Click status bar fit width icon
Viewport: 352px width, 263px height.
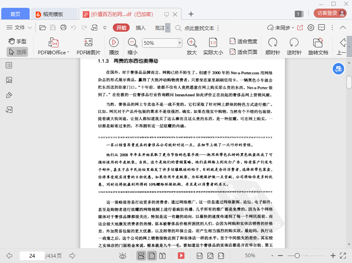tap(221, 256)
